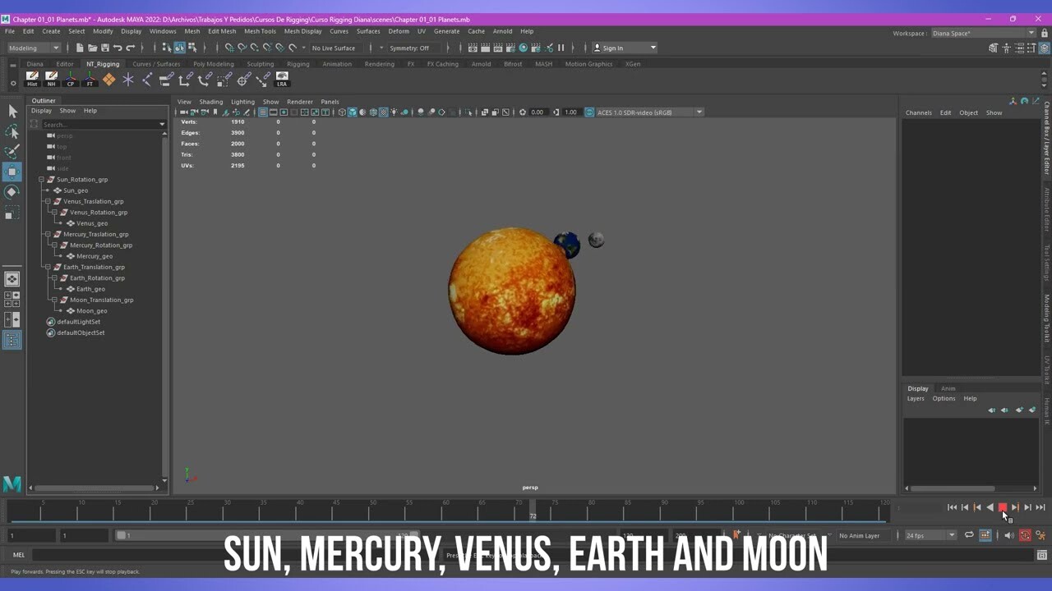Click the Hist shelf button
This screenshot has height=591, width=1052.
coord(32,79)
